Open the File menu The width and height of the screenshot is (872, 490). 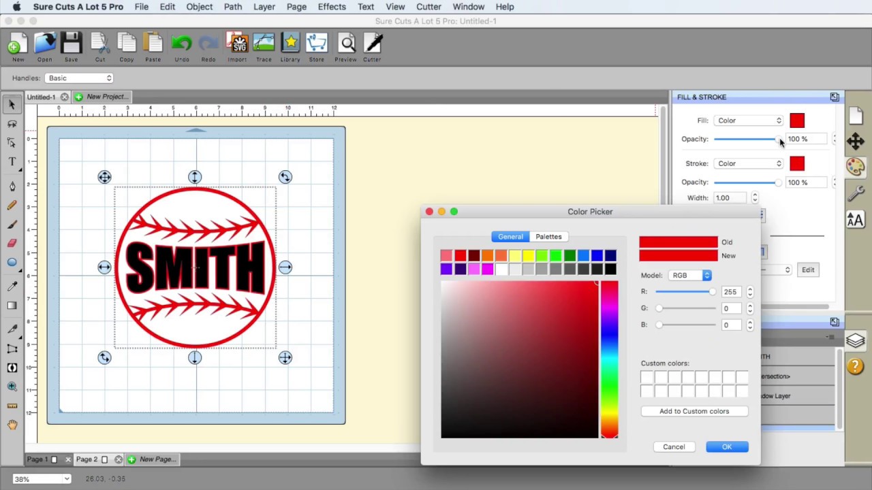tap(141, 7)
